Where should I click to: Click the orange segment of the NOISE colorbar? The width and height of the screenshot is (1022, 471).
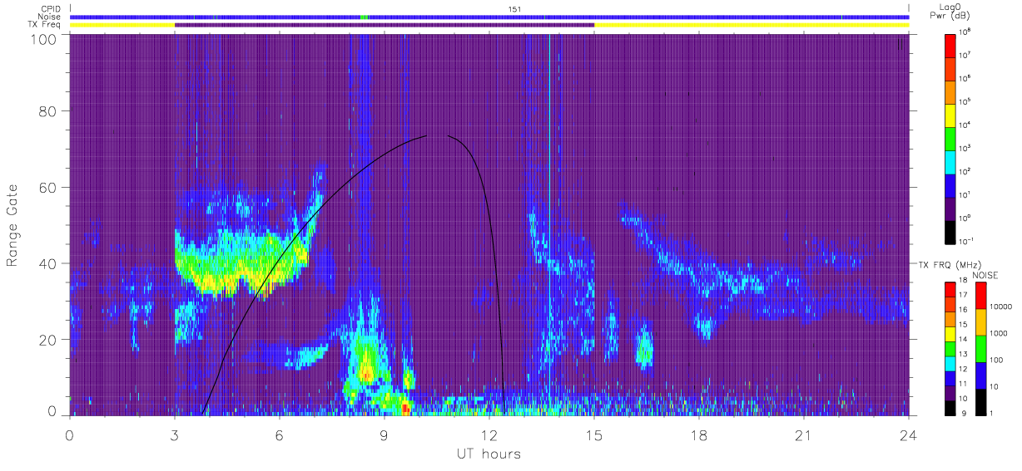pos(981,321)
